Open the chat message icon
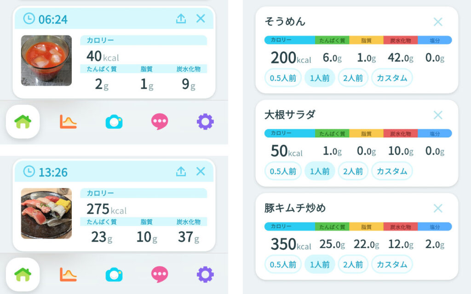This screenshot has height=294, width=471. (x=159, y=121)
